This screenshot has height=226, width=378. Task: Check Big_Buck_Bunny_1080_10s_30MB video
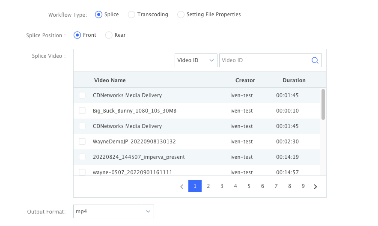click(x=82, y=110)
